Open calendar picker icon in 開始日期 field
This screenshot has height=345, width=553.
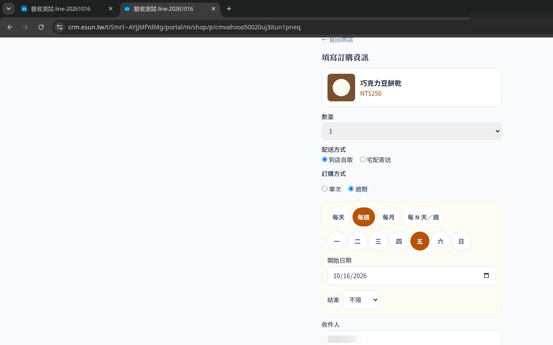(x=486, y=276)
